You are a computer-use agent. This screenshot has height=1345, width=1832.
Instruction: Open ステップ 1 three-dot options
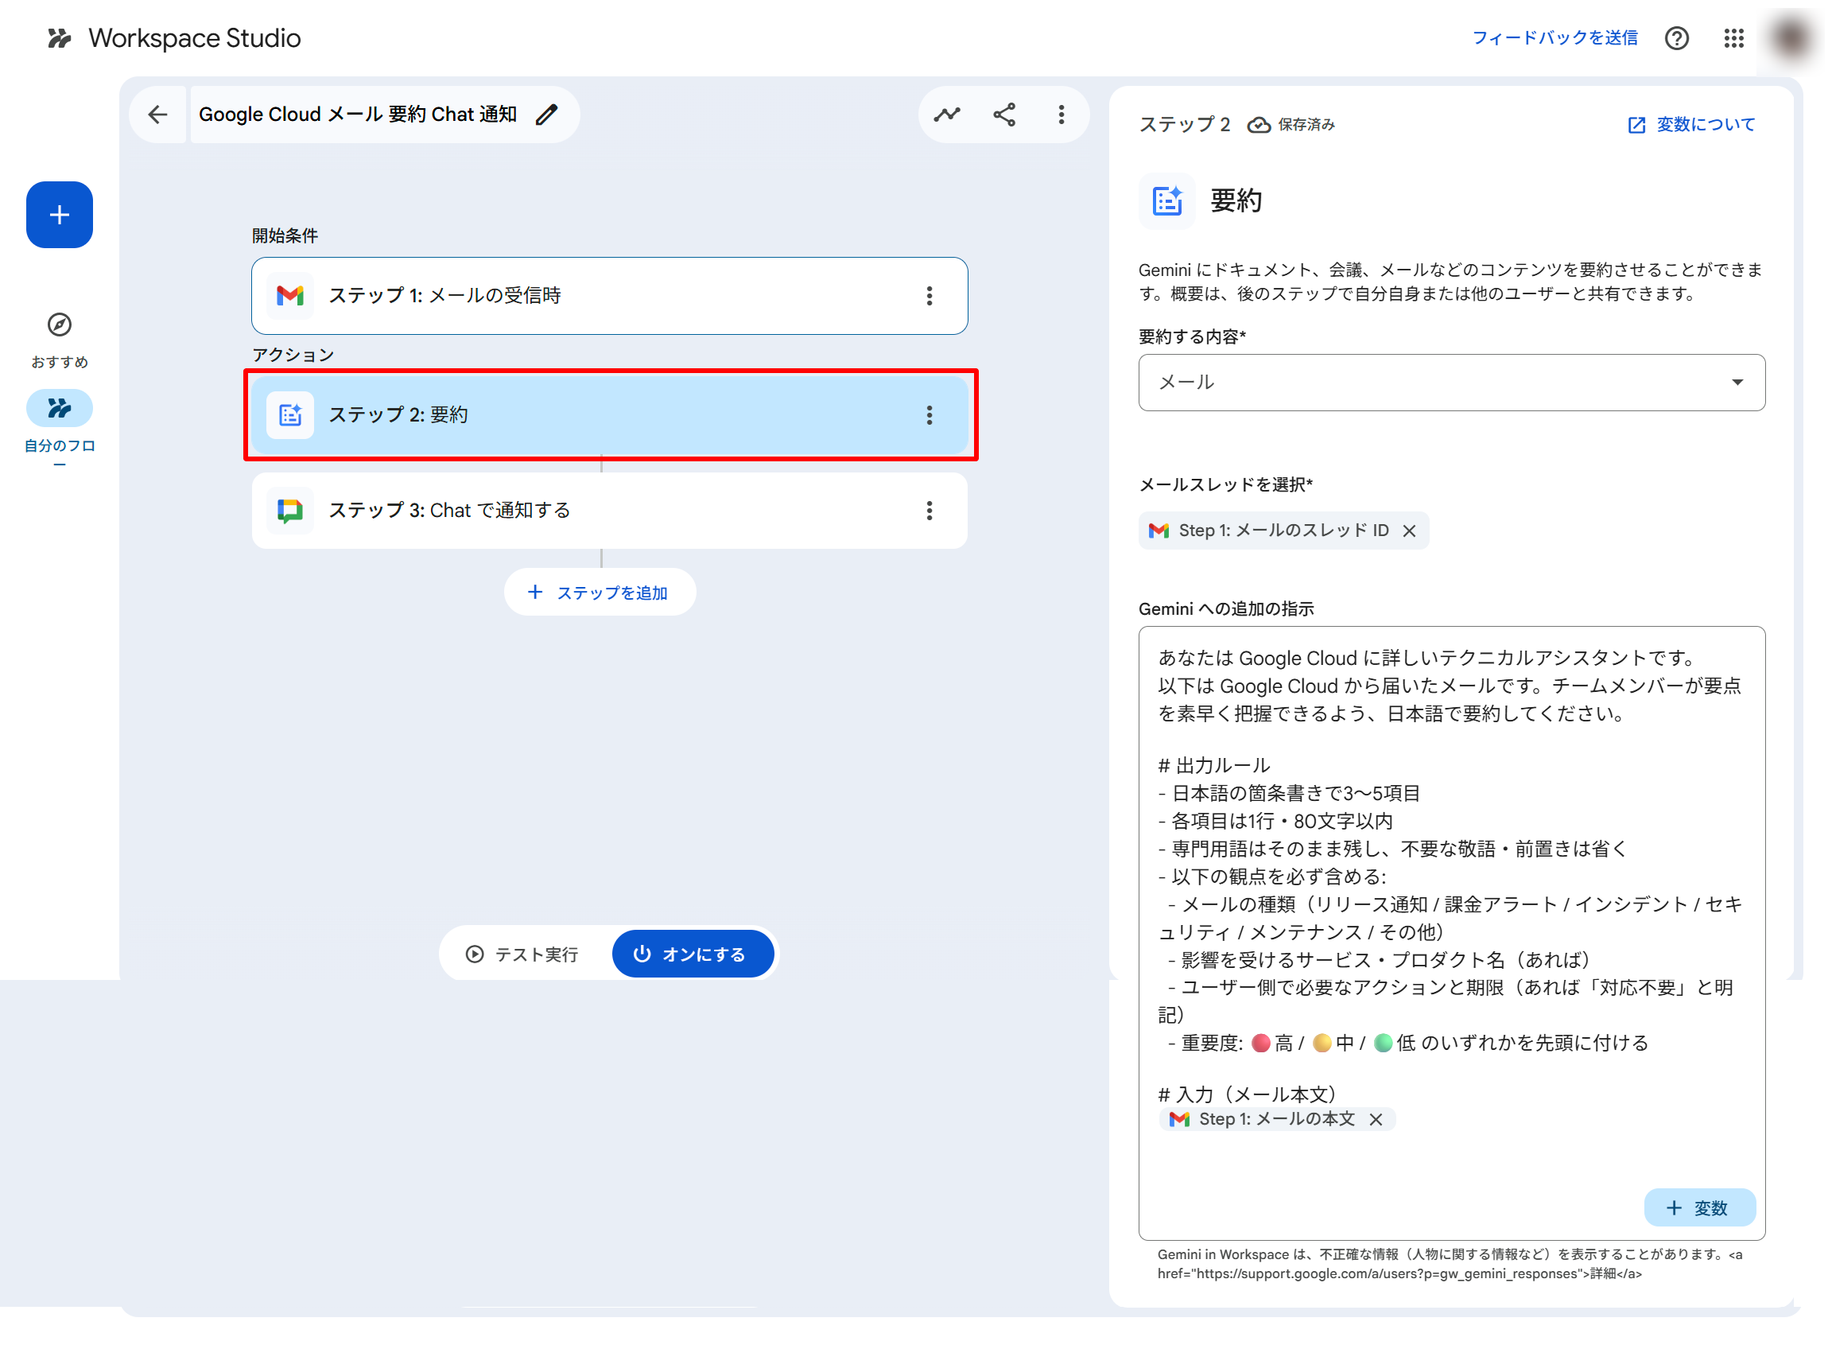point(931,297)
